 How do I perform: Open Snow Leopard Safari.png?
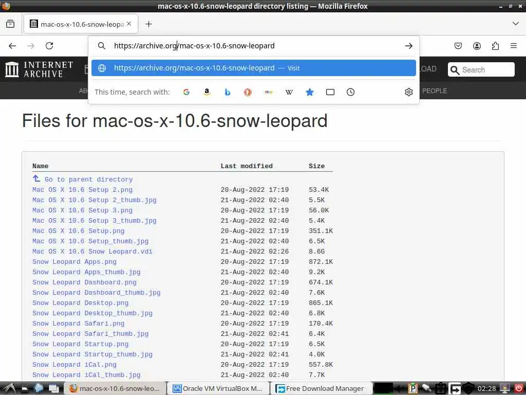78,324
